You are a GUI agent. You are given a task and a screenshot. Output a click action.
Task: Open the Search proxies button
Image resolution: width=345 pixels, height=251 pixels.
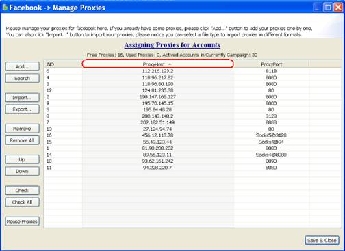22,78
